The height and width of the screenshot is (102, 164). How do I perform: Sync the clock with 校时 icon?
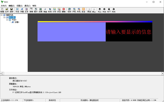point(69,10)
